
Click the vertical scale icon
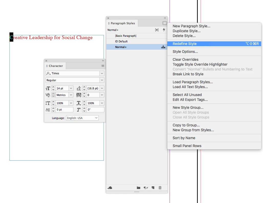coord(48,103)
